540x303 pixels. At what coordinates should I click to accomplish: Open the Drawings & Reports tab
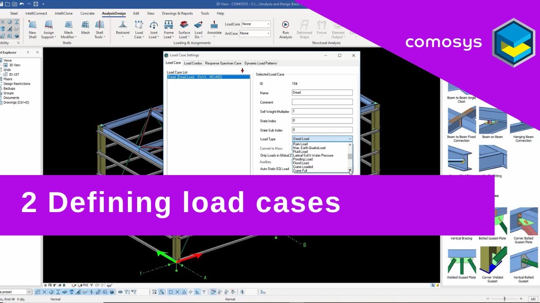tap(177, 13)
